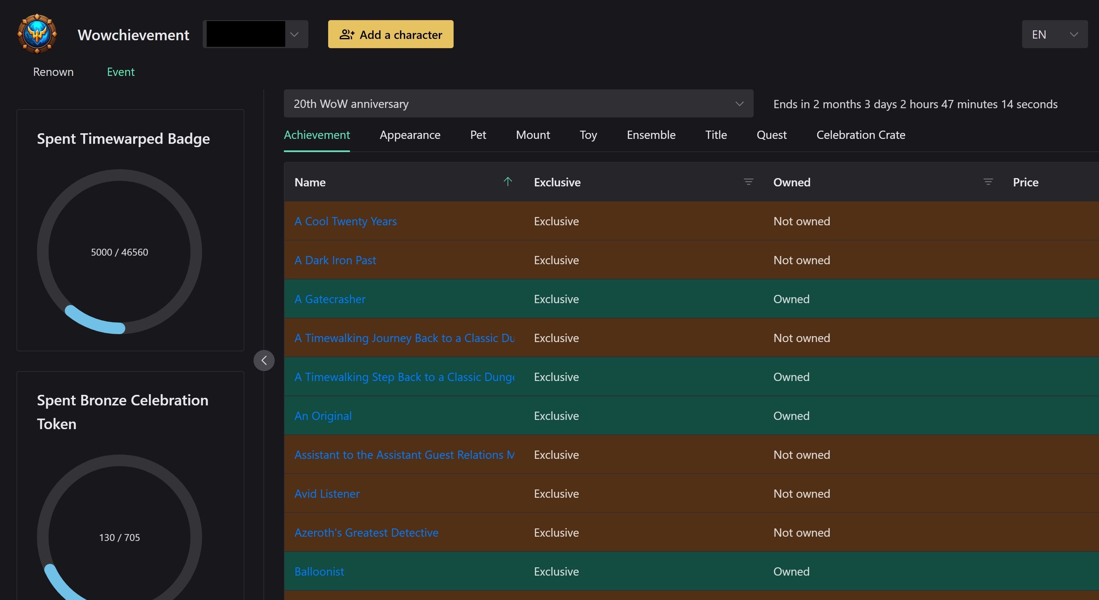
Task: Click Owned status in A Gatecrasher row
Action: pyautogui.click(x=791, y=299)
